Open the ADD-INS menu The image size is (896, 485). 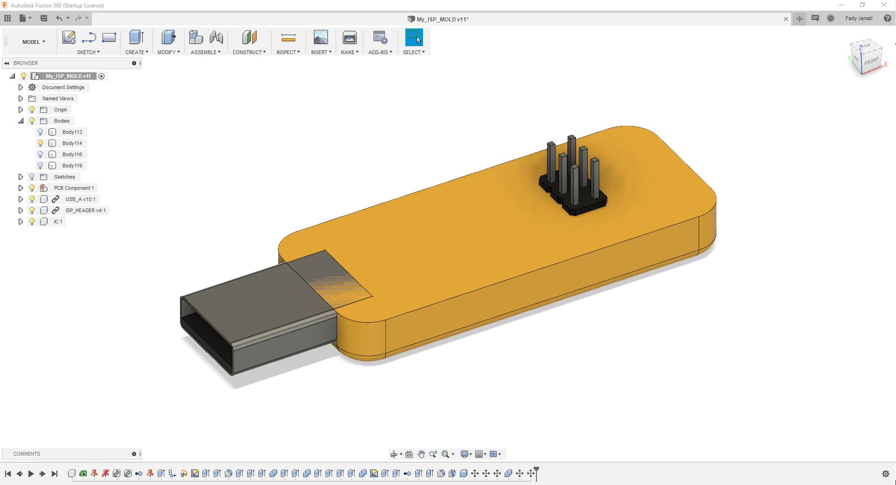click(x=380, y=52)
